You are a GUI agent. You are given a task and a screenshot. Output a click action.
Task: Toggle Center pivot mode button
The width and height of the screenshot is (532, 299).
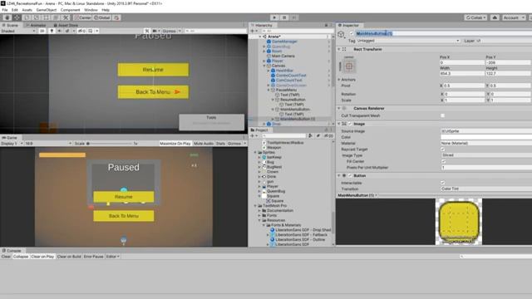tap(82, 17)
